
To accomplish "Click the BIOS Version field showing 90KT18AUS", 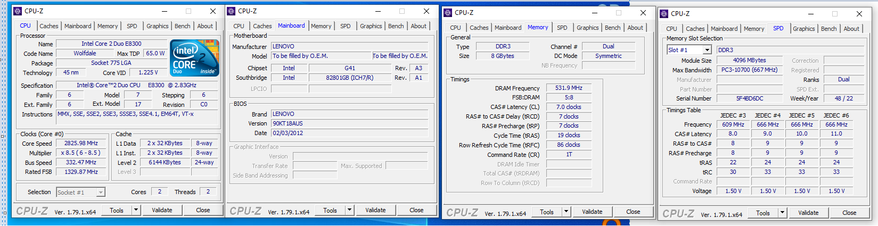I will 349,123.
